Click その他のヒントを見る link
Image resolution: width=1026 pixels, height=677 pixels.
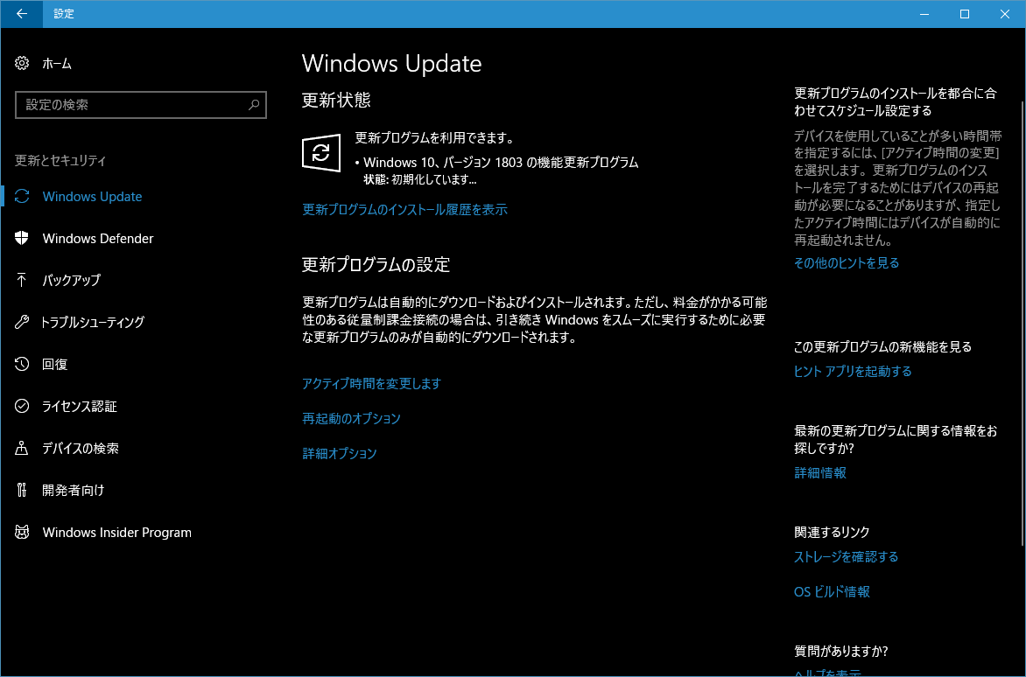click(x=847, y=262)
